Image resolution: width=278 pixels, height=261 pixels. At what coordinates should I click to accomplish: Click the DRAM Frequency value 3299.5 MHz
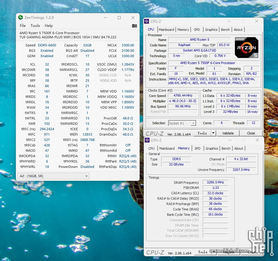point(215,182)
